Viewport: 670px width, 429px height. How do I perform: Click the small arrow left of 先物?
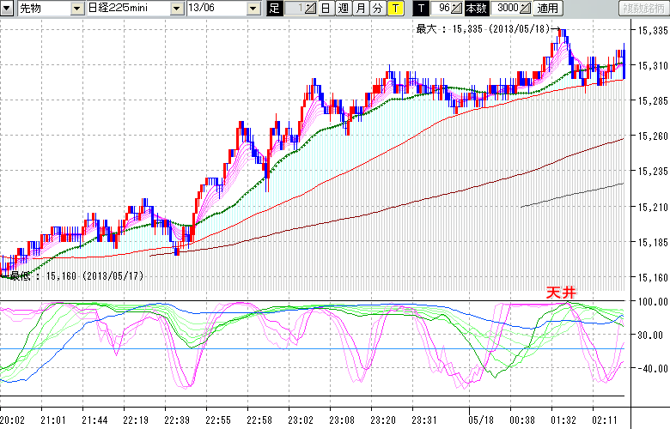[x=7, y=8]
